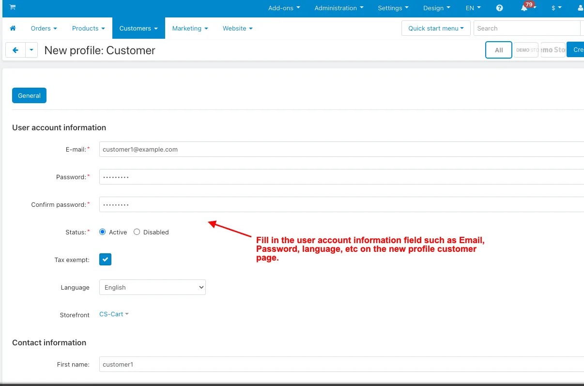This screenshot has height=386, width=584.
Task: Click the First name input field
Action: pyautogui.click(x=341, y=364)
